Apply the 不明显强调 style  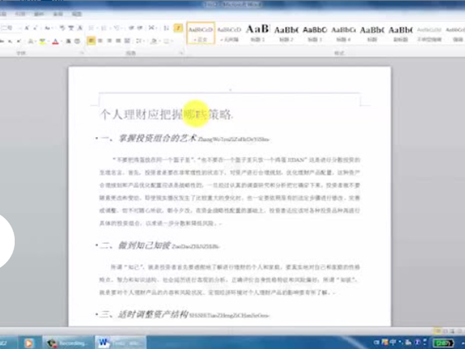tap(429, 33)
